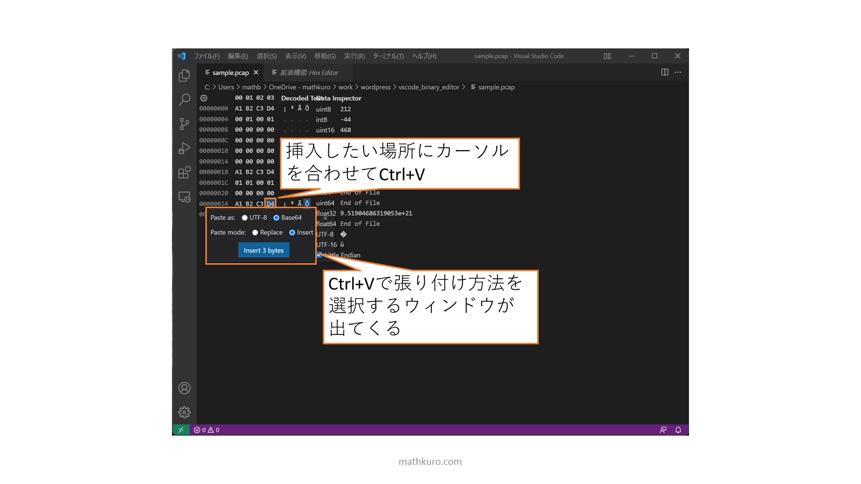Image resolution: width=861 pixels, height=484 pixels.
Task: Open the Explorer view in the activity bar
Action: pos(185,75)
